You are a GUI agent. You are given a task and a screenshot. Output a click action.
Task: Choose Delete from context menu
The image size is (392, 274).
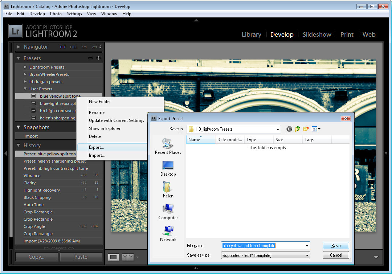pyautogui.click(x=95, y=136)
